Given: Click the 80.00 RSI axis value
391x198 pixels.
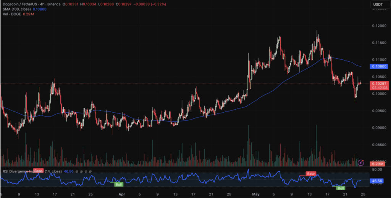Looking at the screenshot, I should click(x=377, y=170).
